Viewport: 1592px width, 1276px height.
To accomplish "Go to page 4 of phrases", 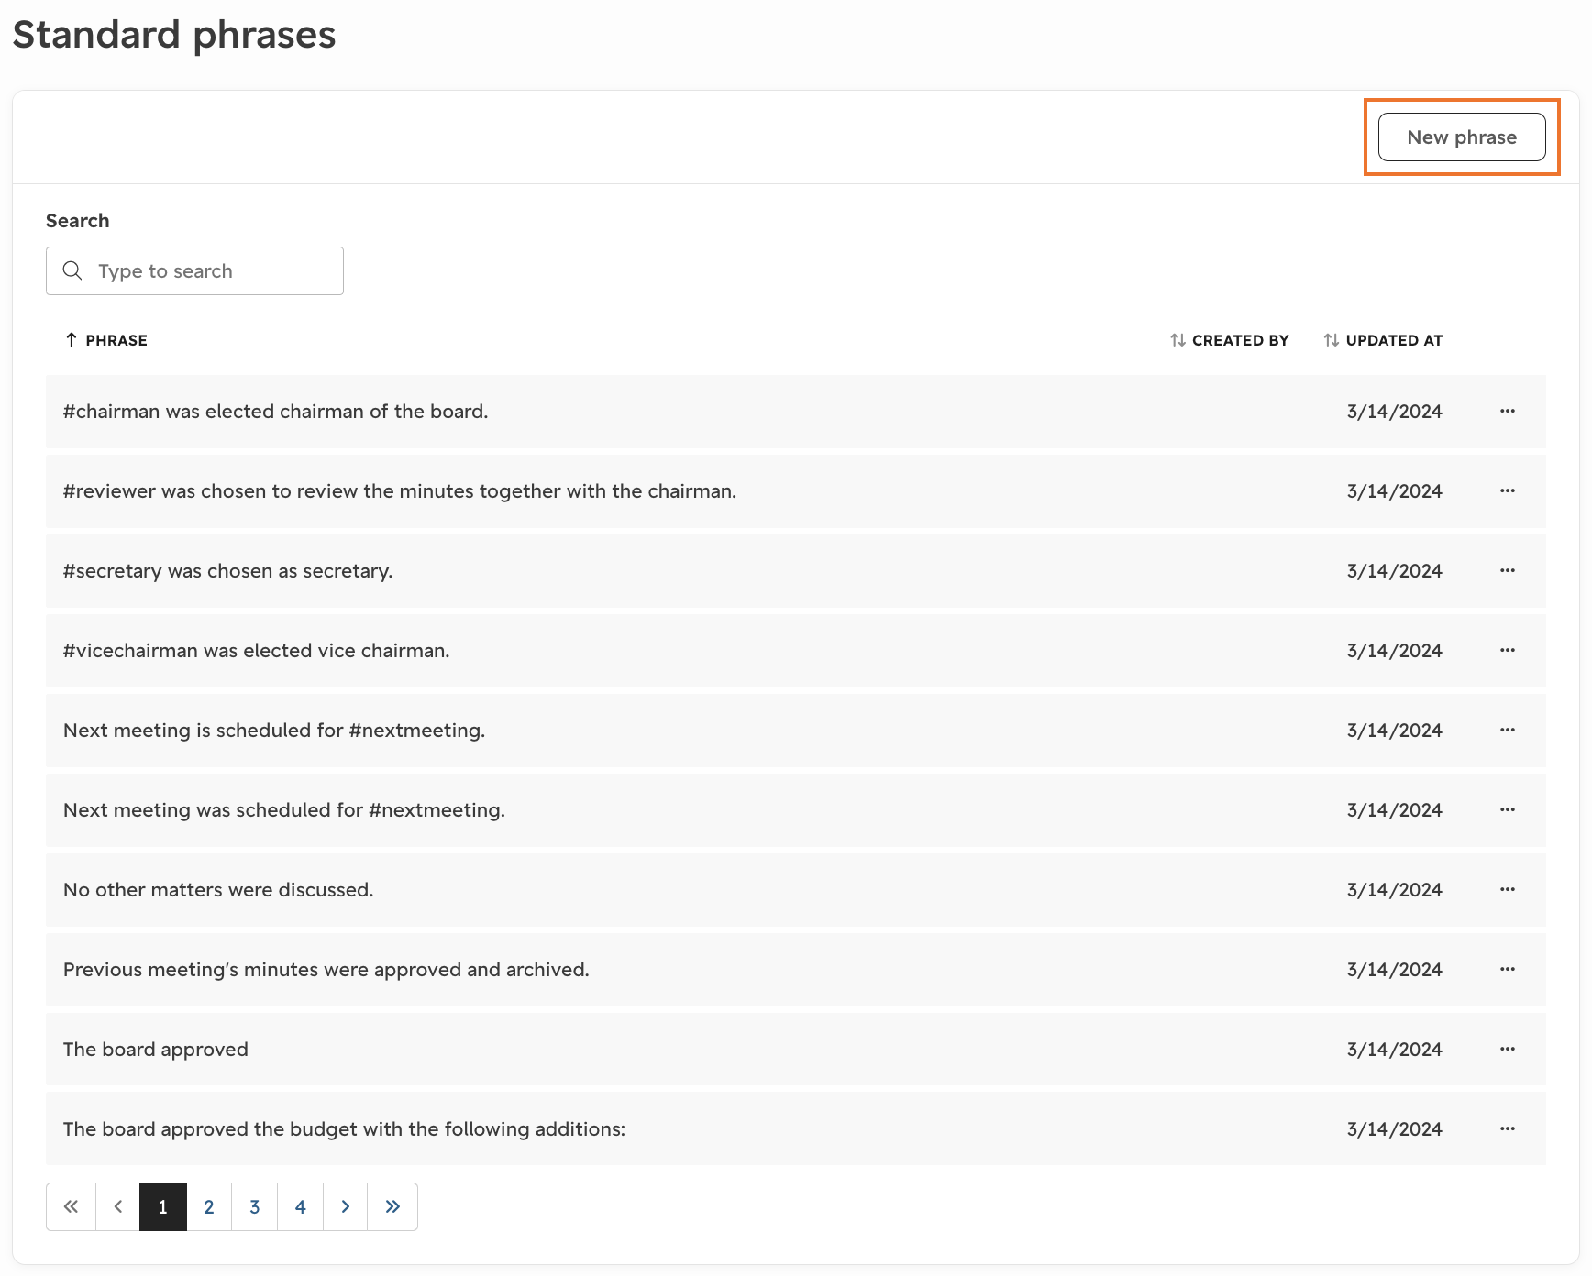I will click(300, 1207).
